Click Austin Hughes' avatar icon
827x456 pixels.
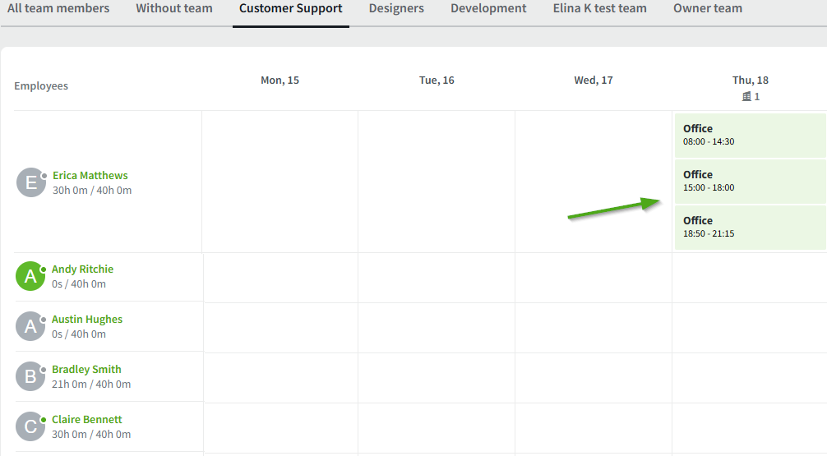[x=30, y=327]
